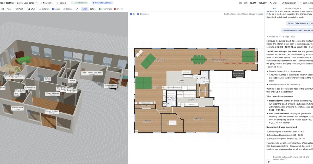Open the Details tab

pos(311,9)
